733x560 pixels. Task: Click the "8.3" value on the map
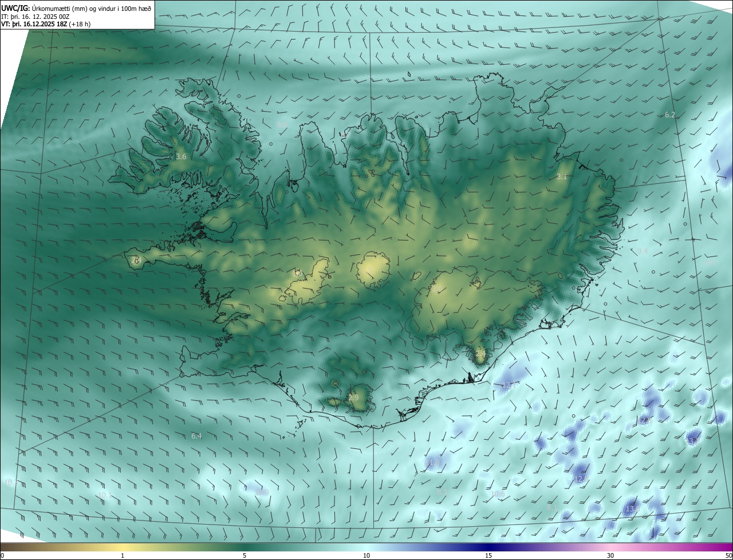pos(442,492)
